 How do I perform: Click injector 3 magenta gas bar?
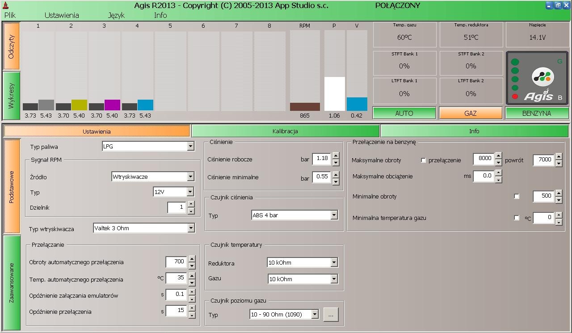(x=112, y=105)
